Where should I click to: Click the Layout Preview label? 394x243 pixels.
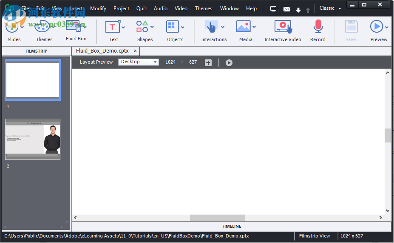(96, 62)
